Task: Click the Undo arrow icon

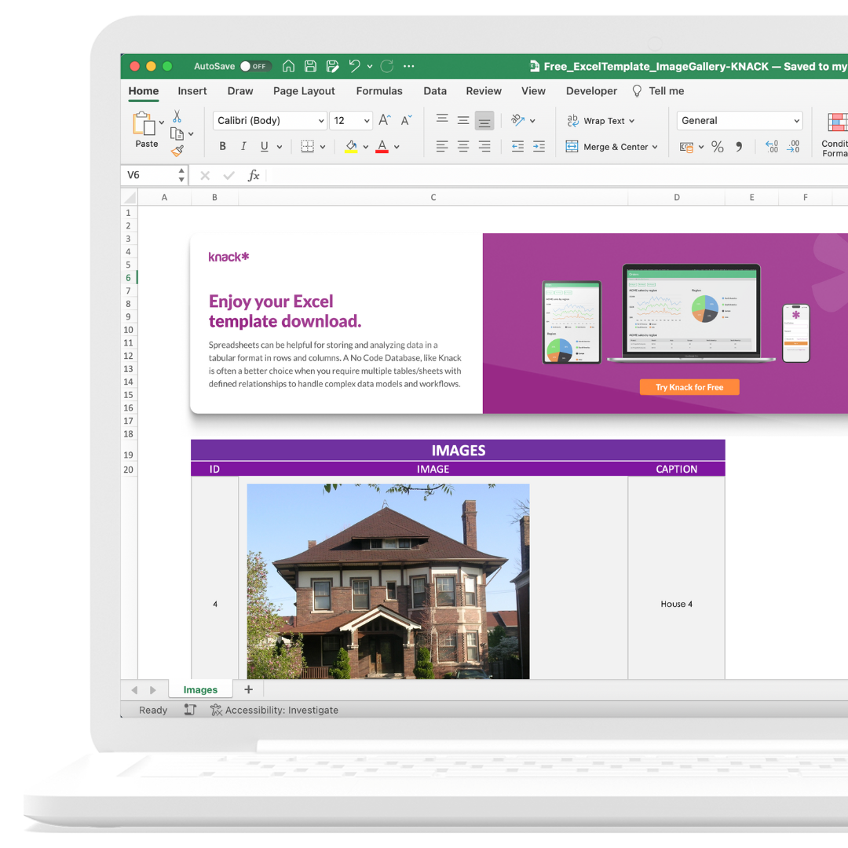Action: pyautogui.click(x=354, y=67)
